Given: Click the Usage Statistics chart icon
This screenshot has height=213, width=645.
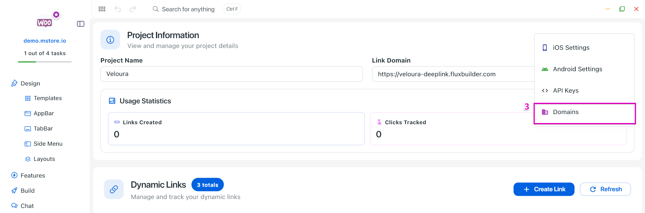Looking at the screenshot, I should [112, 101].
